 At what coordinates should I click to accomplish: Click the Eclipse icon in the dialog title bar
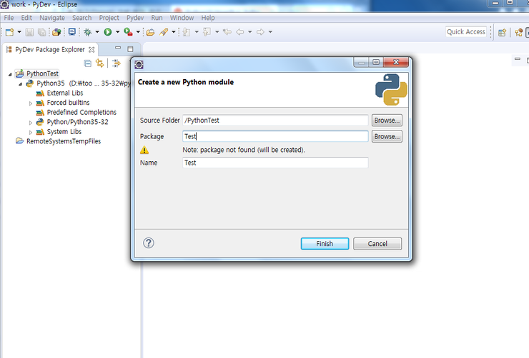139,64
